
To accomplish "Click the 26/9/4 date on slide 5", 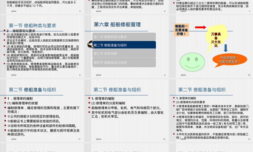I will [x=14, y=11].
